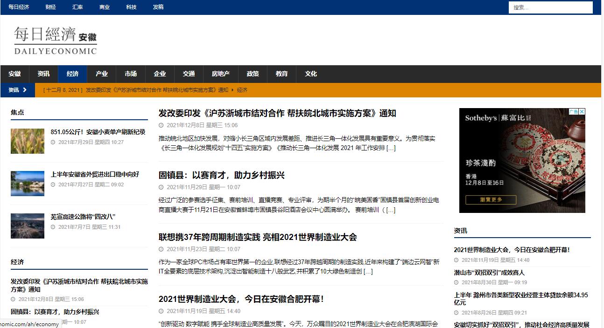Click the clock icon beside 2021年11月29日 date

pos(161,187)
